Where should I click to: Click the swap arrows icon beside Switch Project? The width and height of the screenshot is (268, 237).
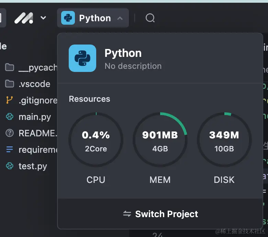[127, 214]
